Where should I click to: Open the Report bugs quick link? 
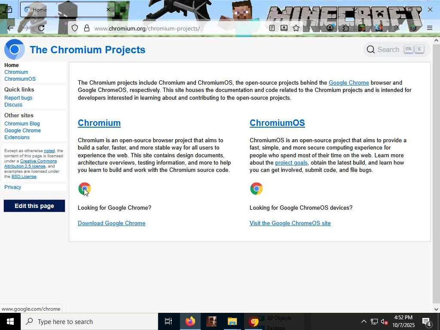click(x=18, y=98)
